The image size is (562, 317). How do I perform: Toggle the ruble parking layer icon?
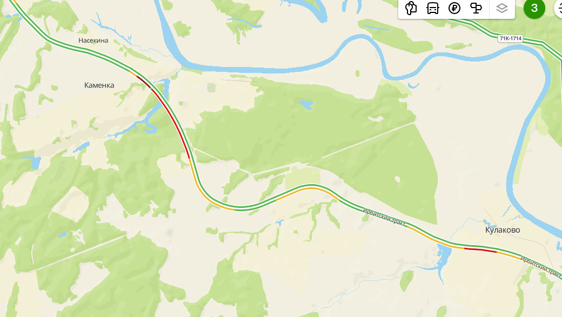point(454,8)
